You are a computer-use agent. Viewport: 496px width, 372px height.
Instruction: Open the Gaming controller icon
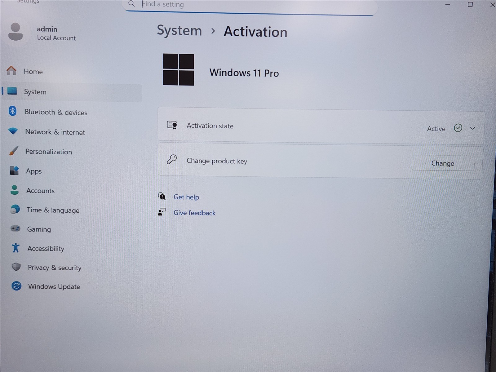click(15, 228)
